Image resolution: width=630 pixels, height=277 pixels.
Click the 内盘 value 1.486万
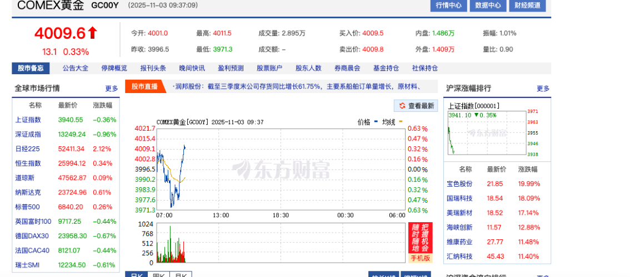[x=443, y=33]
